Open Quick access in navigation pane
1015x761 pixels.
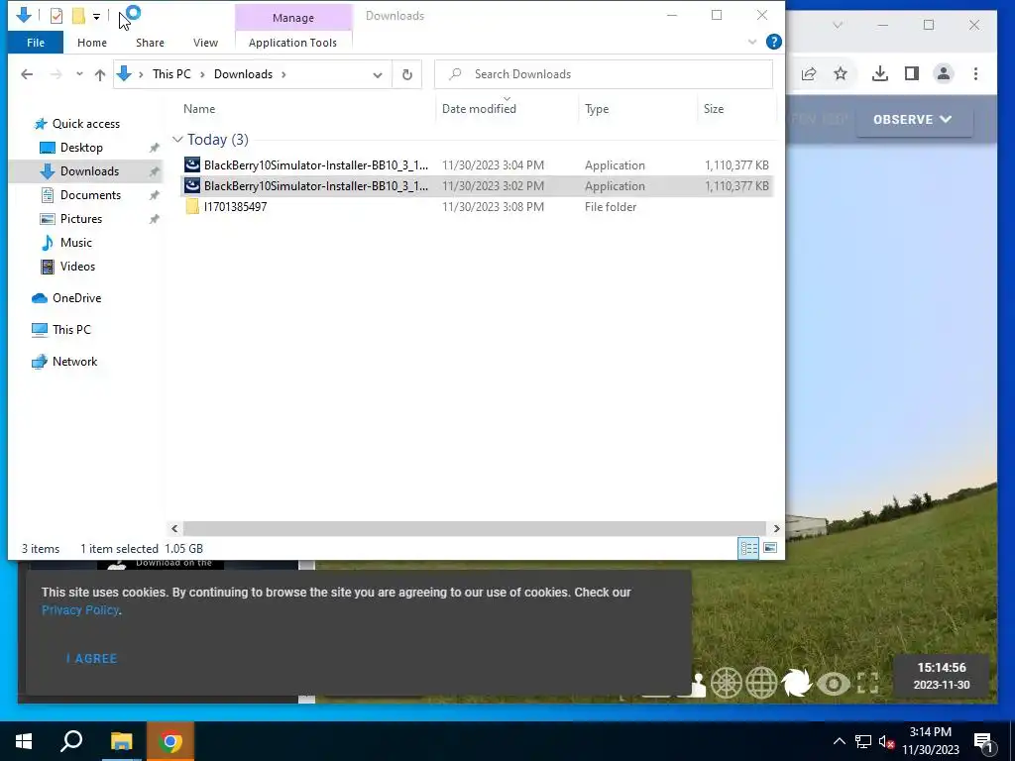coord(86,124)
